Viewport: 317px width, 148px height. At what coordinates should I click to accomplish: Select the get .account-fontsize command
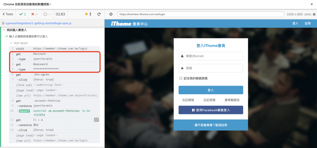54,100
